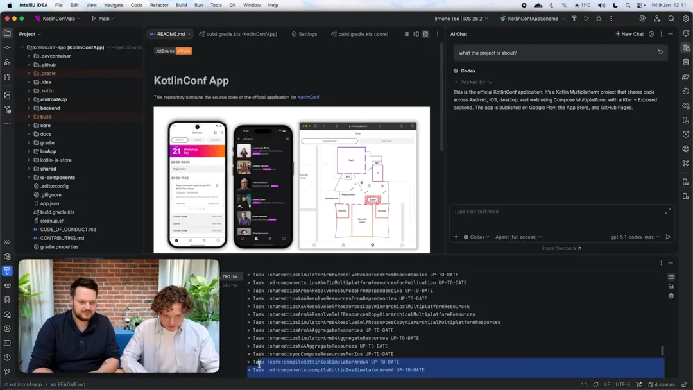Screen dimensions: 693x390
Task: Switch README to editor-only view
Action: (407, 34)
